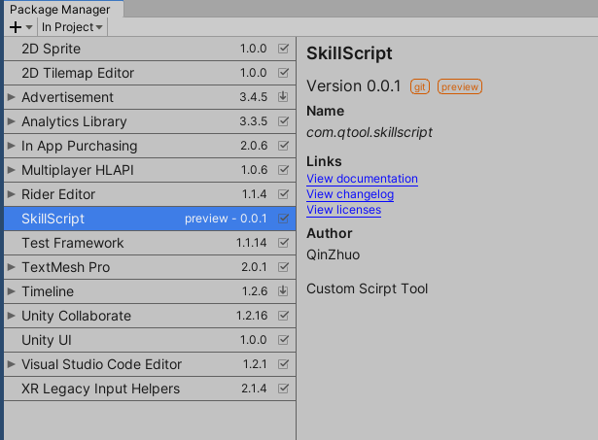Viewport: 598px width, 440px height.
Task: Click the installed check icon for SkillScript
Action: tap(283, 219)
